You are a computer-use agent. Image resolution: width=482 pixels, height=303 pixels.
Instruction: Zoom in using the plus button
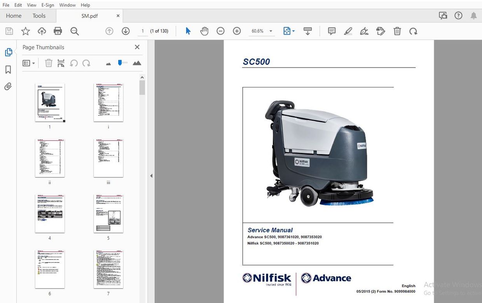[237, 31]
